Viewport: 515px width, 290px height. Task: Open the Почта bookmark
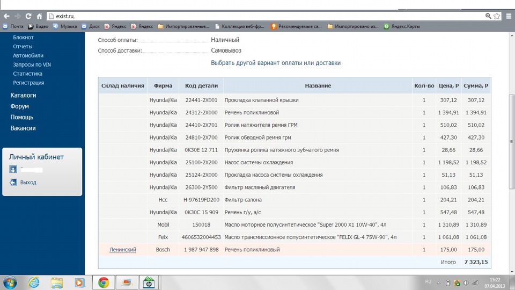click(13, 26)
